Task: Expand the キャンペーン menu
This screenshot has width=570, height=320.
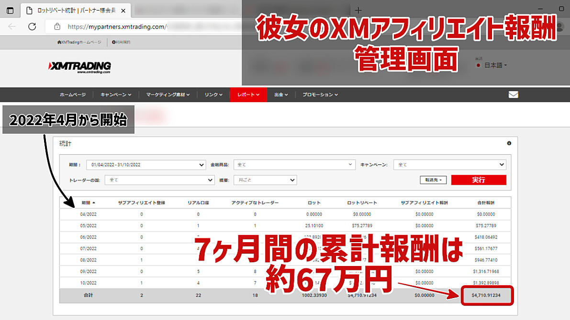Action: (x=116, y=95)
